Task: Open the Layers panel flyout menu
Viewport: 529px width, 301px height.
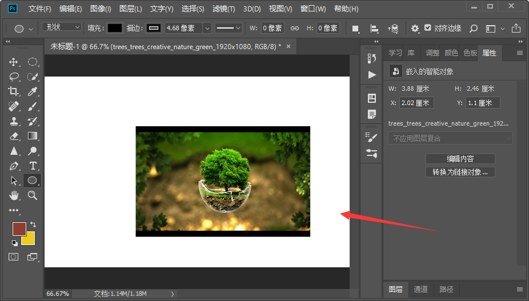Action: (x=519, y=289)
